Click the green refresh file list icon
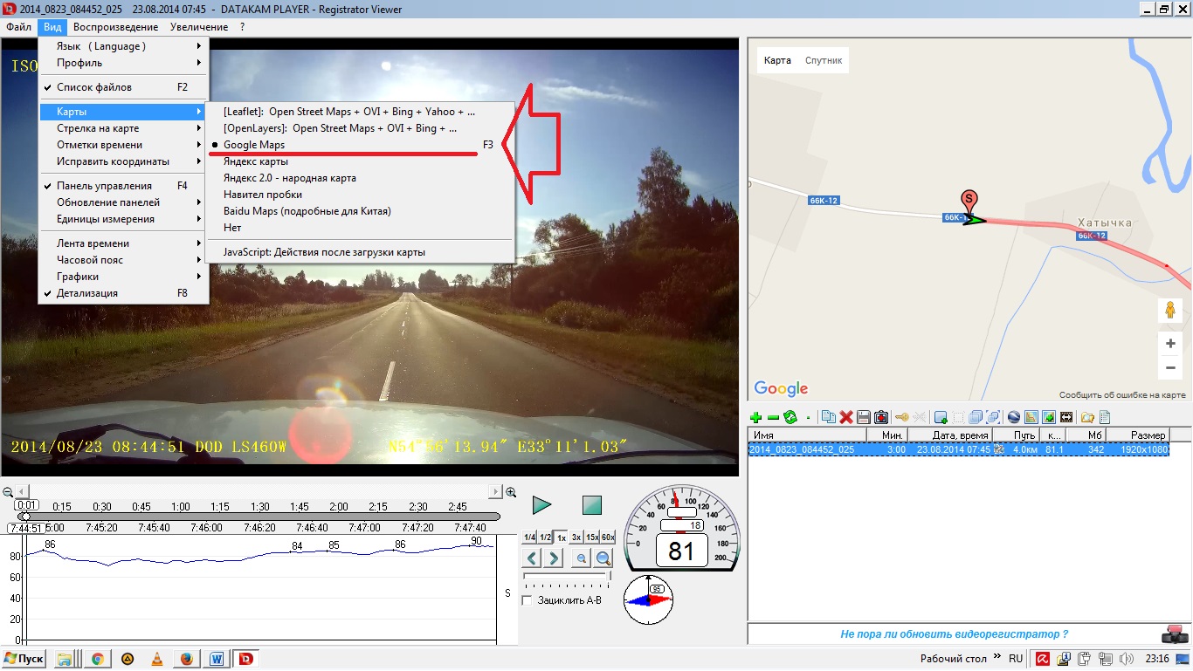The width and height of the screenshot is (1193, 671). (x=790, y=418)
